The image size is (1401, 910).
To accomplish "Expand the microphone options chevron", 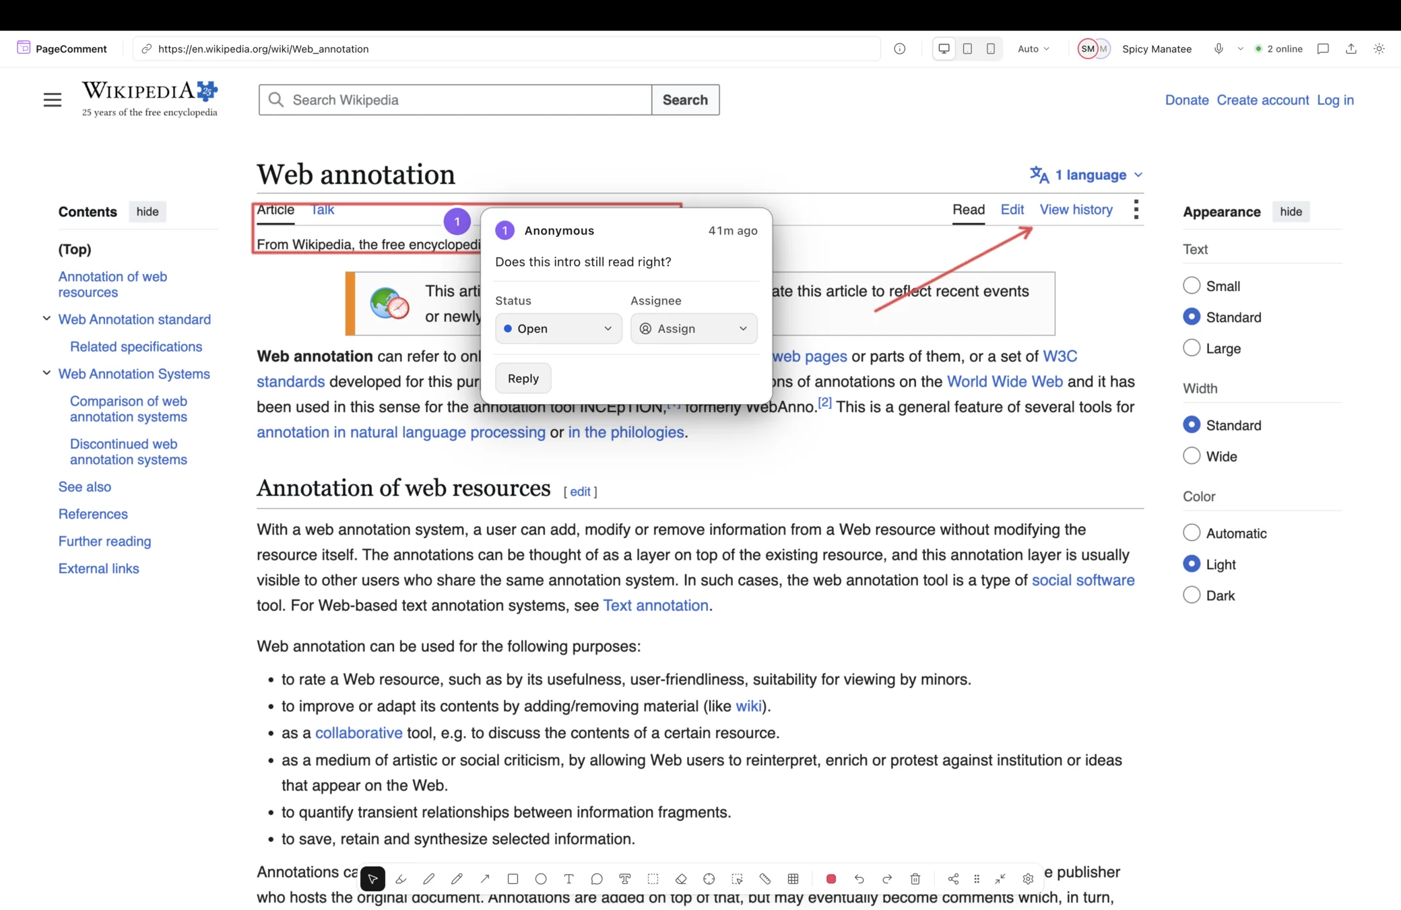I will (1240, 48).
